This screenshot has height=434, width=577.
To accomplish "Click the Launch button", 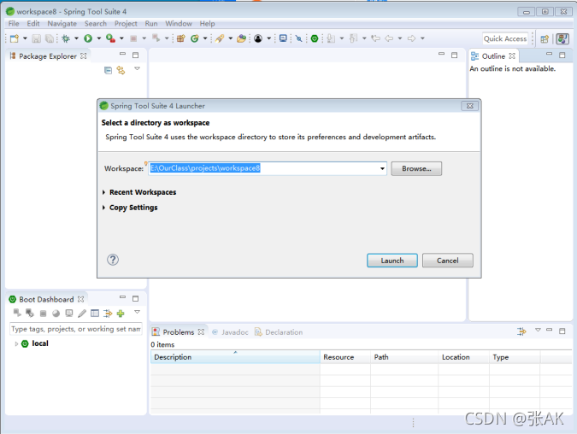I will coord(392,261).
